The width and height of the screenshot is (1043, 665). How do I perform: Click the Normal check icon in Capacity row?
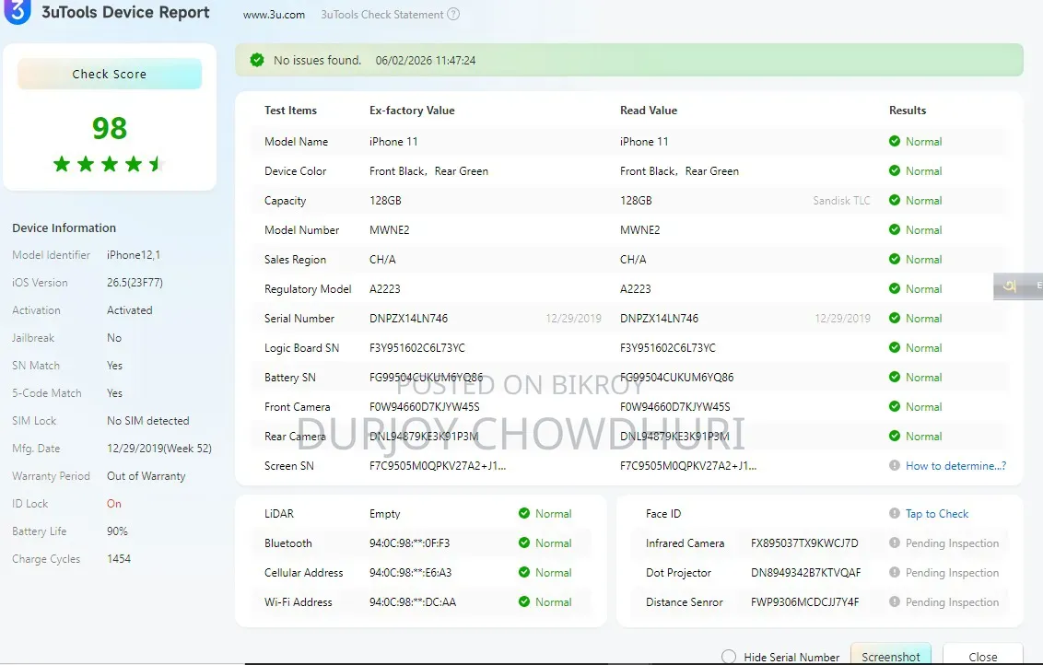pyautogui.click(x=895, y=200)
